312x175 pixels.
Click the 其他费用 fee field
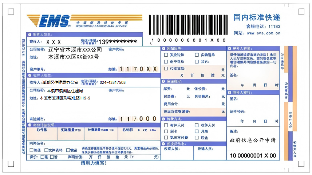[x=210, y=97]
